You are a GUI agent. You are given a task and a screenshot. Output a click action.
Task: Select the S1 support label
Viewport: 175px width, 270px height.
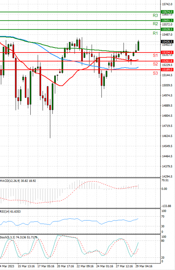pos(155,55)
